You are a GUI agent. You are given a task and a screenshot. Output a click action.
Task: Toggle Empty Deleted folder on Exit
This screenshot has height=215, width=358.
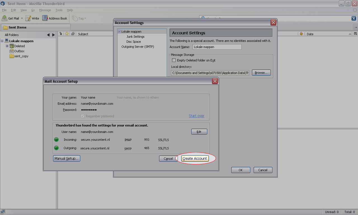[174, 60]
